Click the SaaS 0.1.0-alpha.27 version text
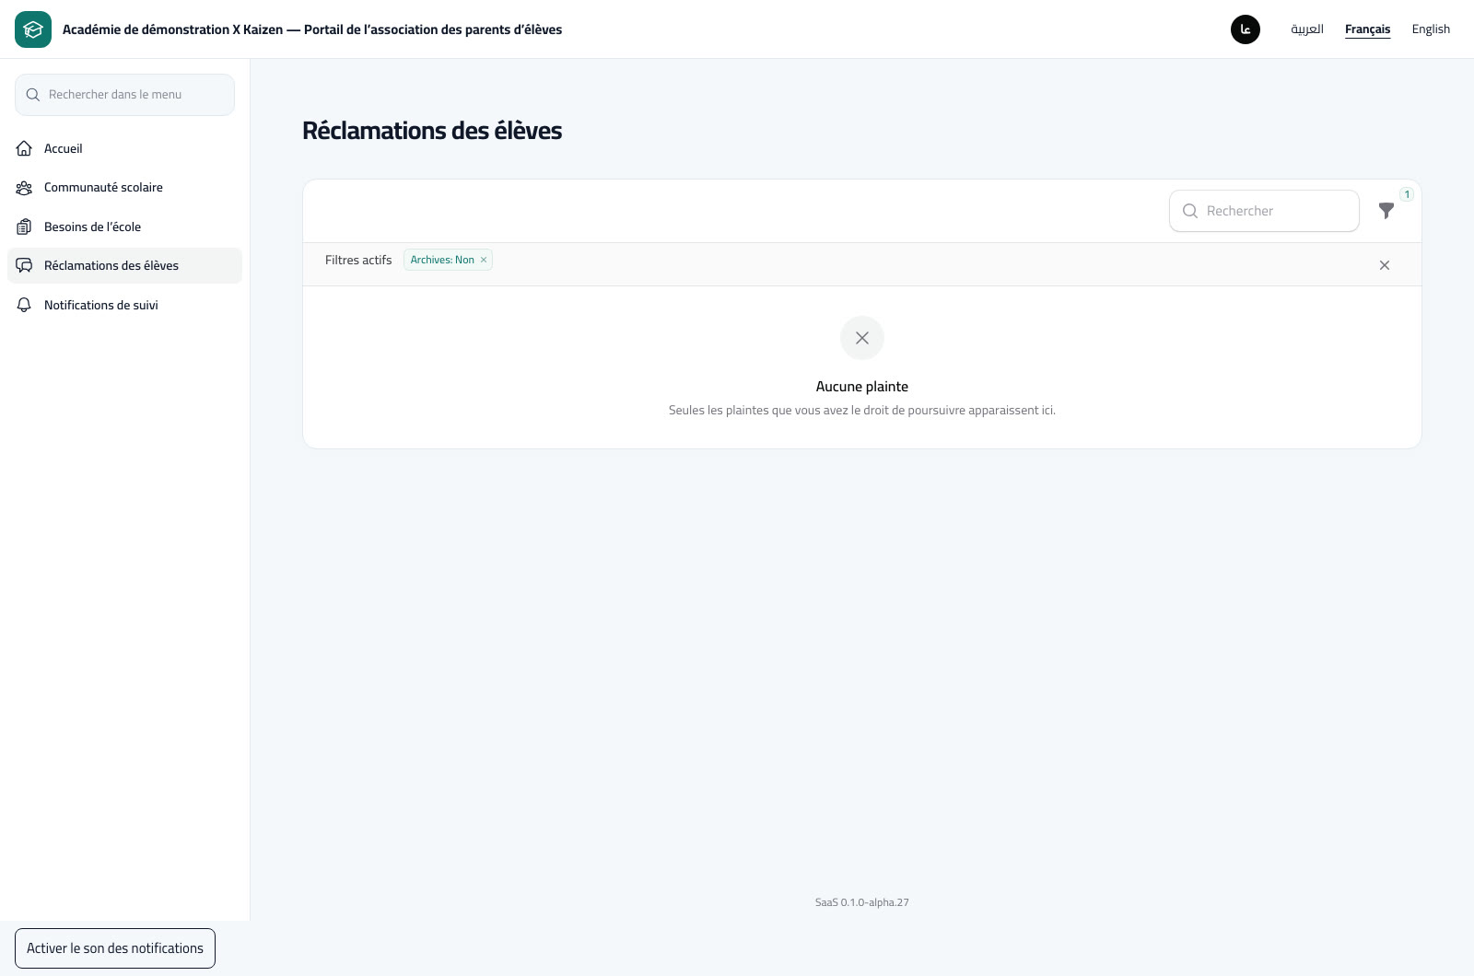The image size is (1474, 976). (862, 902)
